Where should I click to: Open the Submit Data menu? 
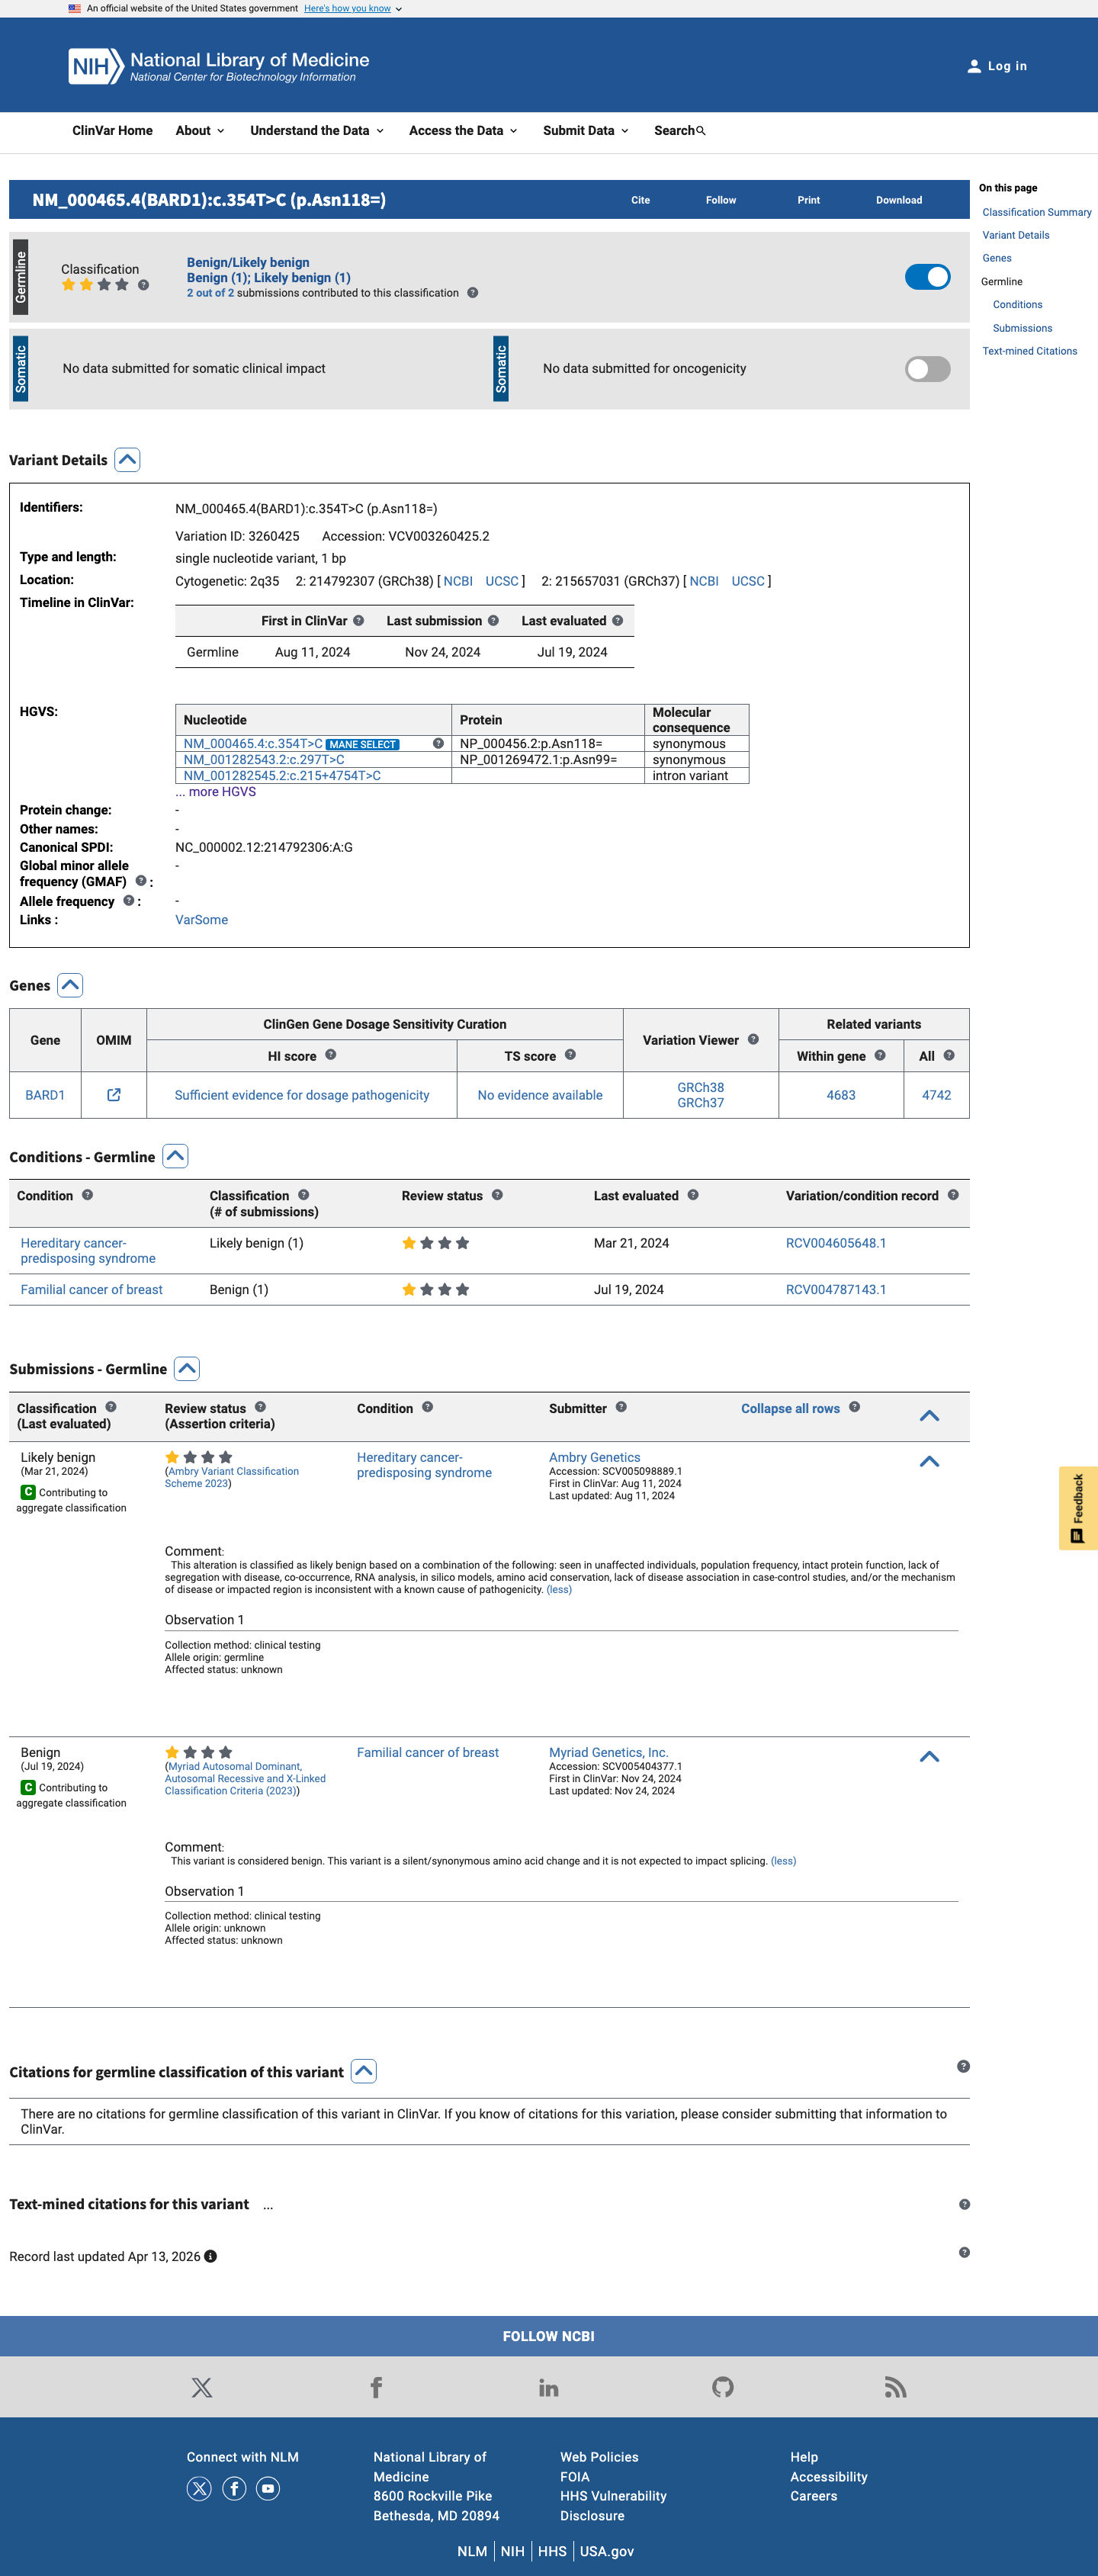coord(586,131)
